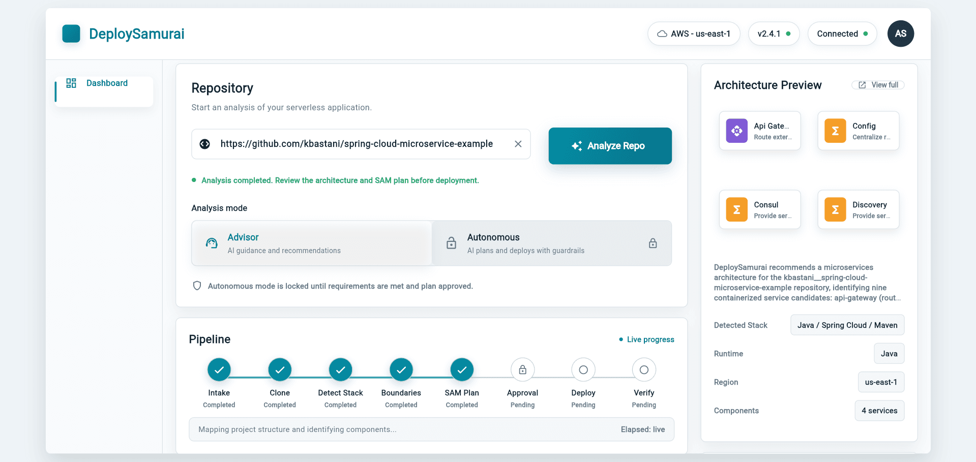Click the DeploySamurai brand title
The width and height of the screenshot is (976, 462).
[136, 34]
